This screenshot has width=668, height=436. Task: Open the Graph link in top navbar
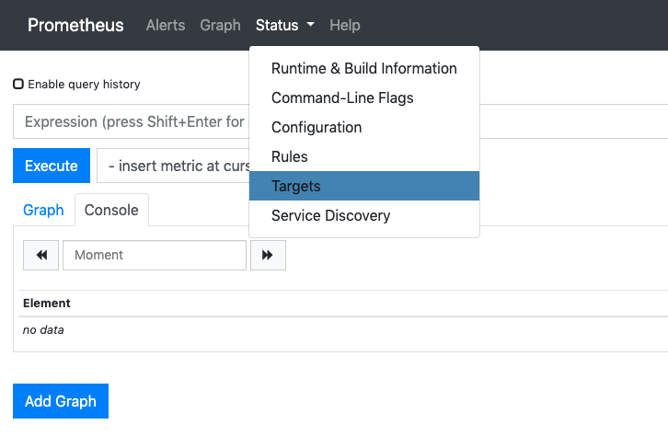click(x=220, y=26)
